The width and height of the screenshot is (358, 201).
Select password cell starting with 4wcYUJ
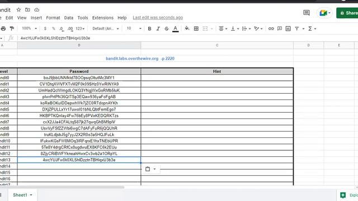click(x=79, y=160)
